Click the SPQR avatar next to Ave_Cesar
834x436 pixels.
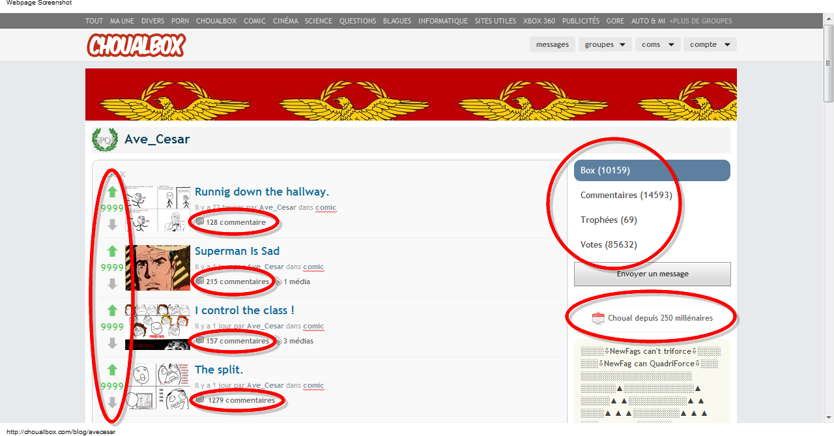coord(104,139)
